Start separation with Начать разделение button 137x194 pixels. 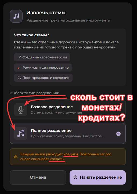[98, 177]
